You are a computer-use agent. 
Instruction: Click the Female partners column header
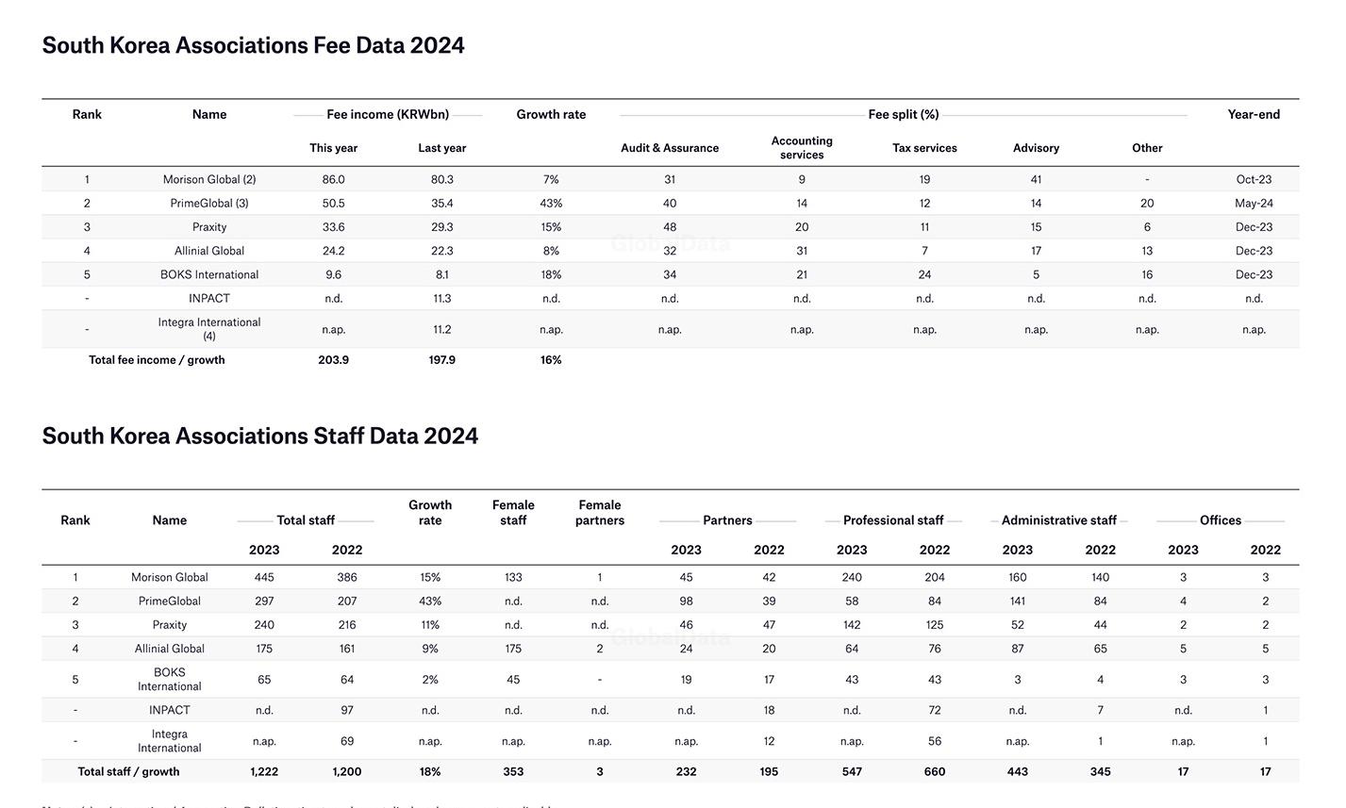[x=600, y=513]
